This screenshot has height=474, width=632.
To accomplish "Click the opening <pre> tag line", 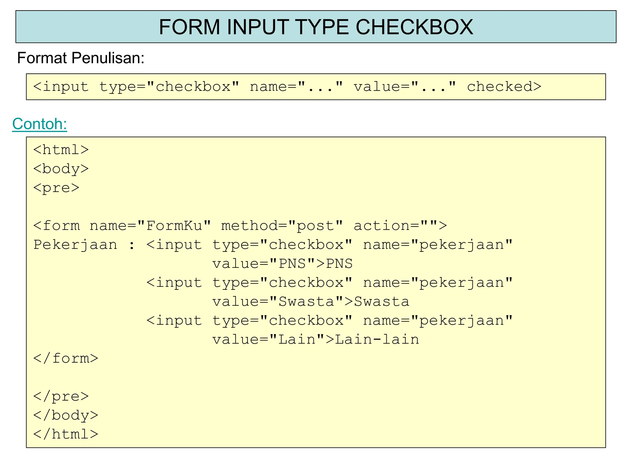I will 56,188.
